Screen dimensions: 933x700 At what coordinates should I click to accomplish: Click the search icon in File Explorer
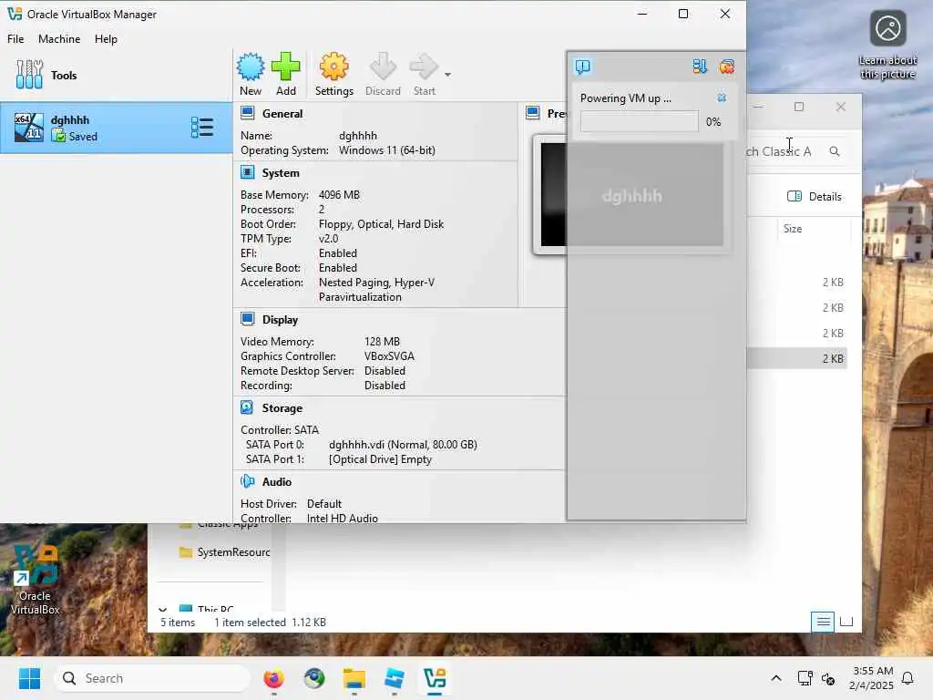(x=835, y=151)
